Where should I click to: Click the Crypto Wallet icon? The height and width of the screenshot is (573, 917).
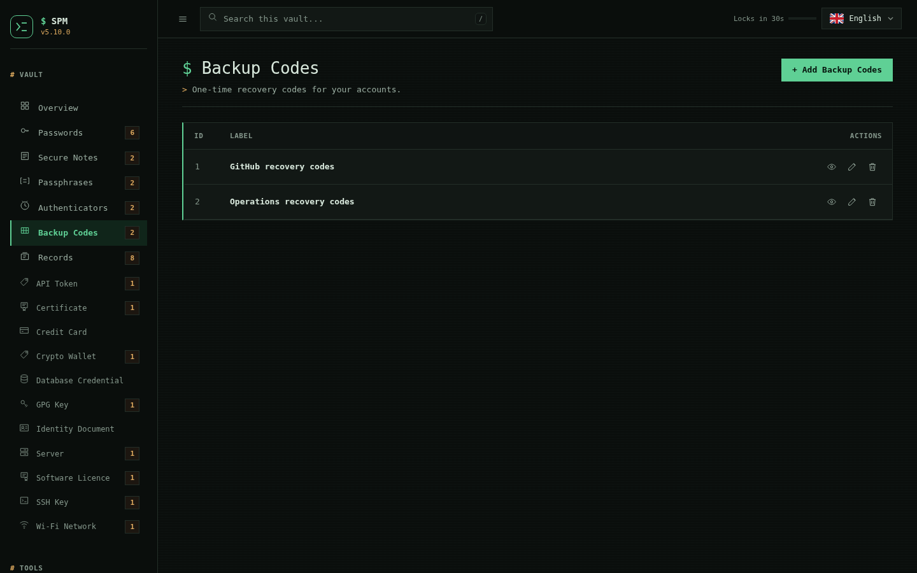pos(24,355)
